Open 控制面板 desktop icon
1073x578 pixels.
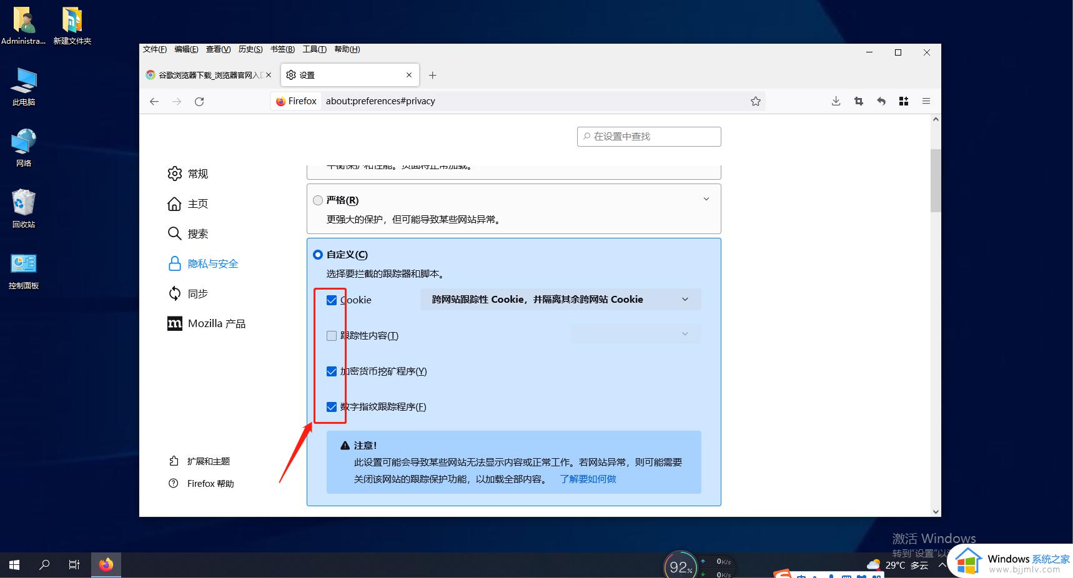tap(24, 270)
